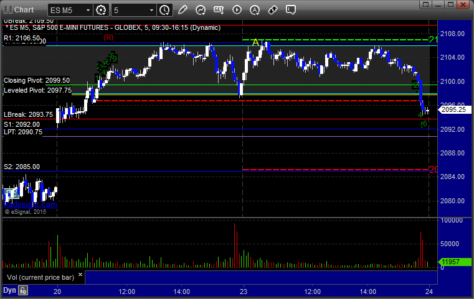Click the 2084.00 price axis label
474x299 pixels.
click(x=453, y=177)
